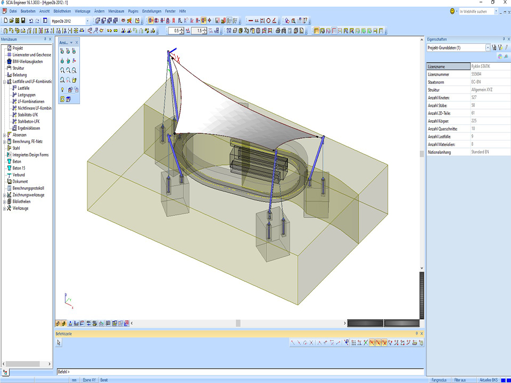Click zoom-in magnifier in Ansicht palette

(63, 70)
